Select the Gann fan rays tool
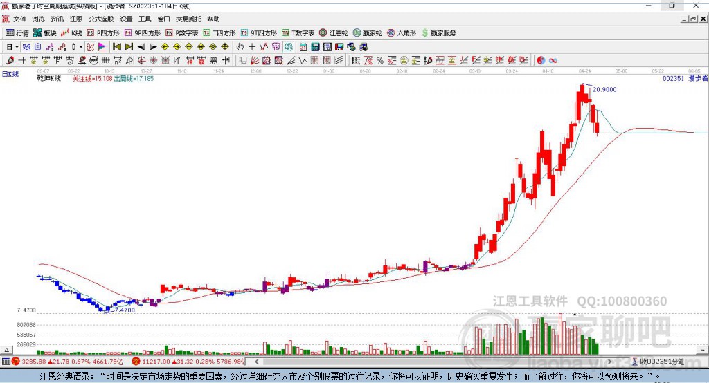The image size is (709, 383). [255, 60]
